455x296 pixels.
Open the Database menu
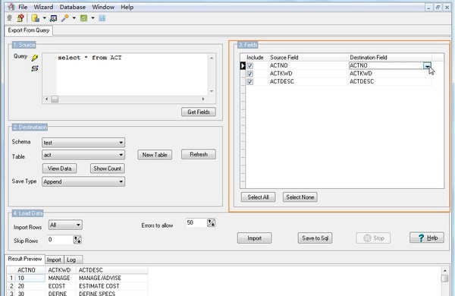click(73, 7)
